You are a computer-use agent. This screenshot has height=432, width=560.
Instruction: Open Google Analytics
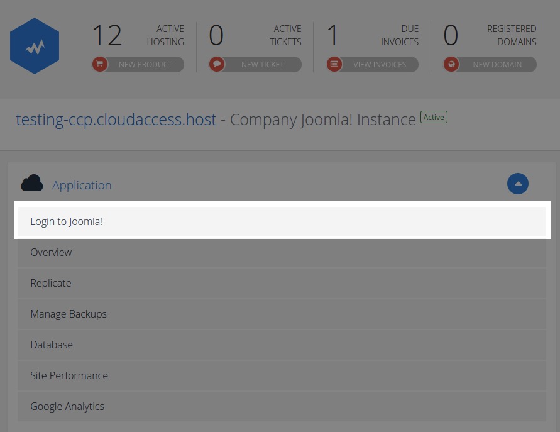point(282,406)
